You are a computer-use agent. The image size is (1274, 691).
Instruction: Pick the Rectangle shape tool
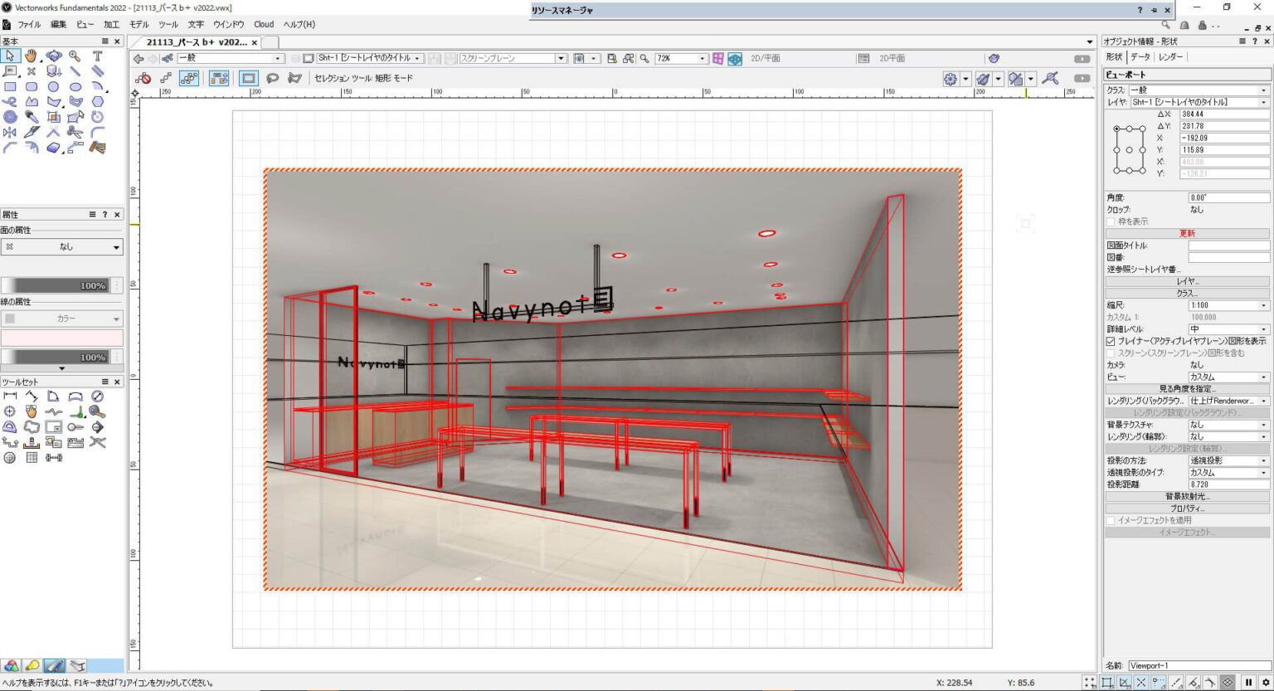[10, 86]
